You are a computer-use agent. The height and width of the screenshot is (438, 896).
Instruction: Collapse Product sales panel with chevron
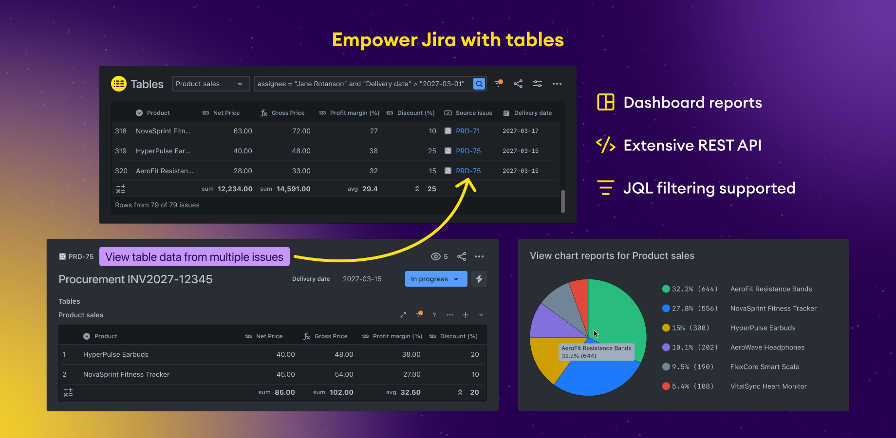(x=481, y=315)
